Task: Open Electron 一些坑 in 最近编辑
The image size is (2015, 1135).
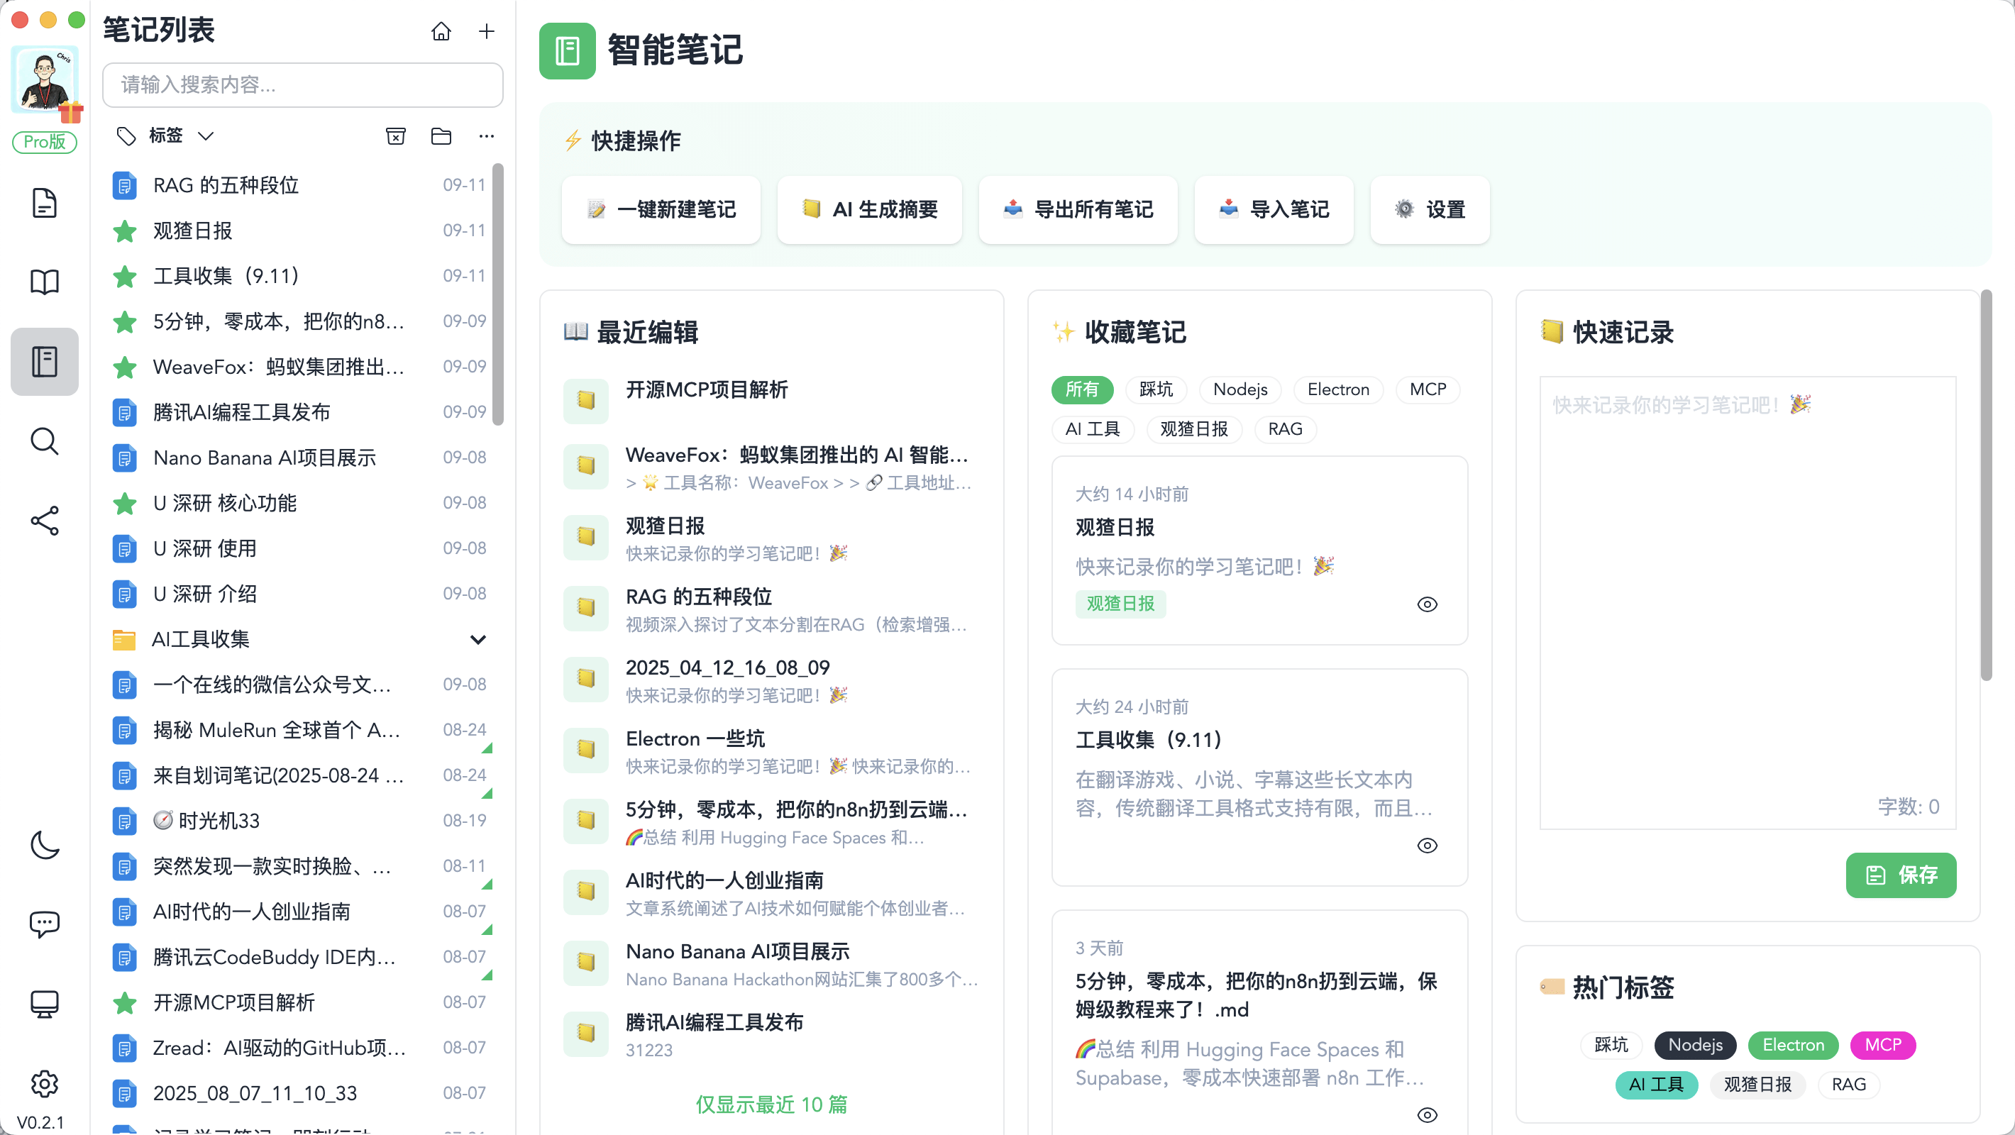Action: (771, 752)
